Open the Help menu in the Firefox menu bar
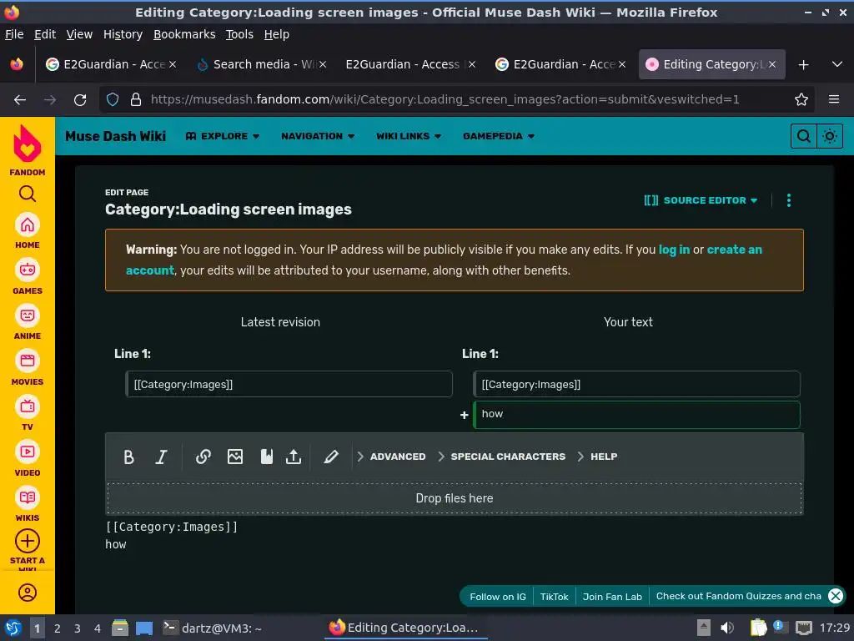The width and height of the screenshot is (854, 641). 277,34
